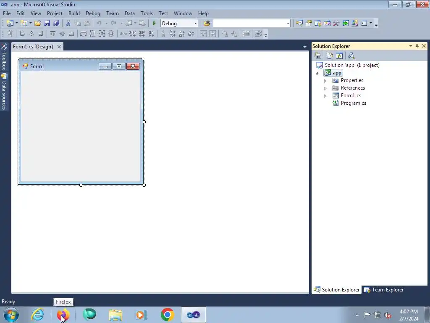Open Solution Explorer window position dropdown arrow
430x323 pixels.
[x=411, y=46]
